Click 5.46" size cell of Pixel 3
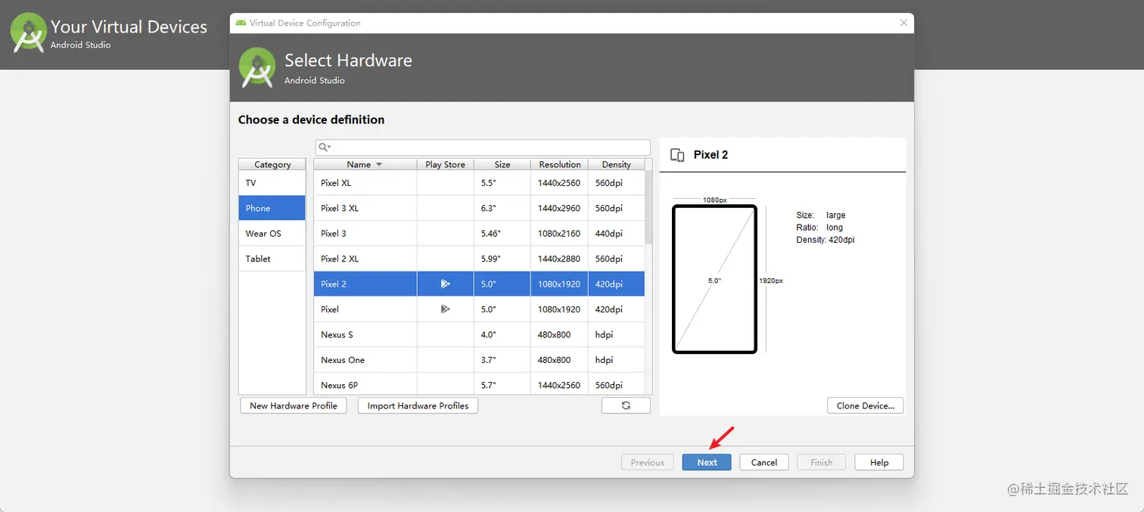The image size is (1144, 512). coord(502,233)
